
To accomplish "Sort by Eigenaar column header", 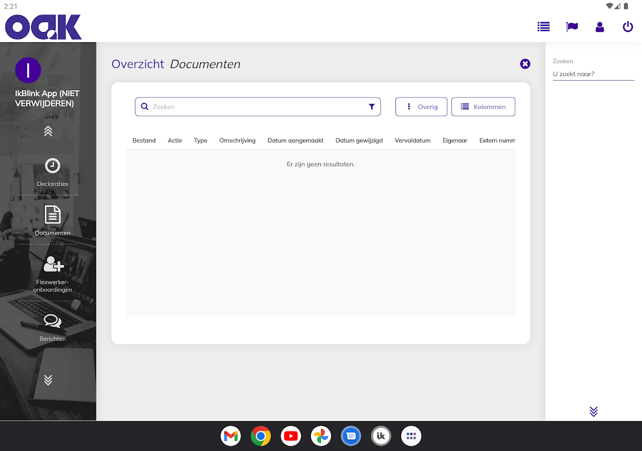I will 455,140.
